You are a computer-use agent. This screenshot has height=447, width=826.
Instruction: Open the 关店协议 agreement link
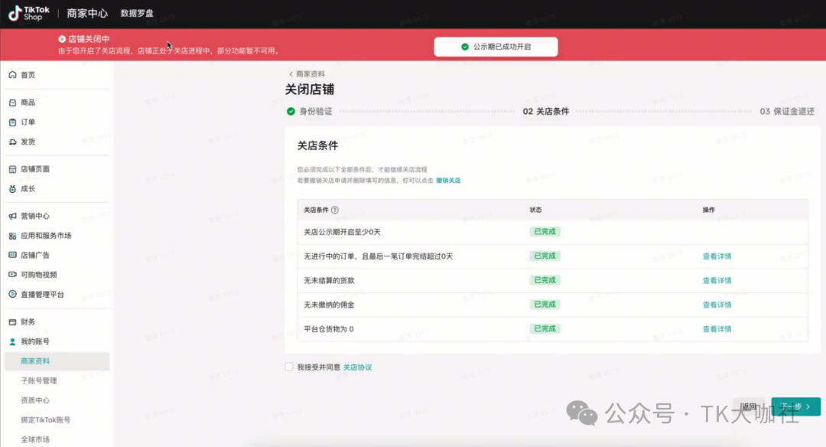[357, 367]
